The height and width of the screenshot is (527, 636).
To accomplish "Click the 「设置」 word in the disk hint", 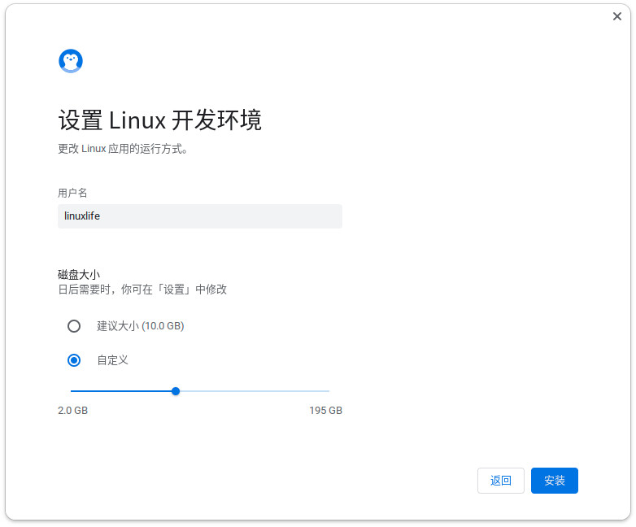I will tap(175, 290).
